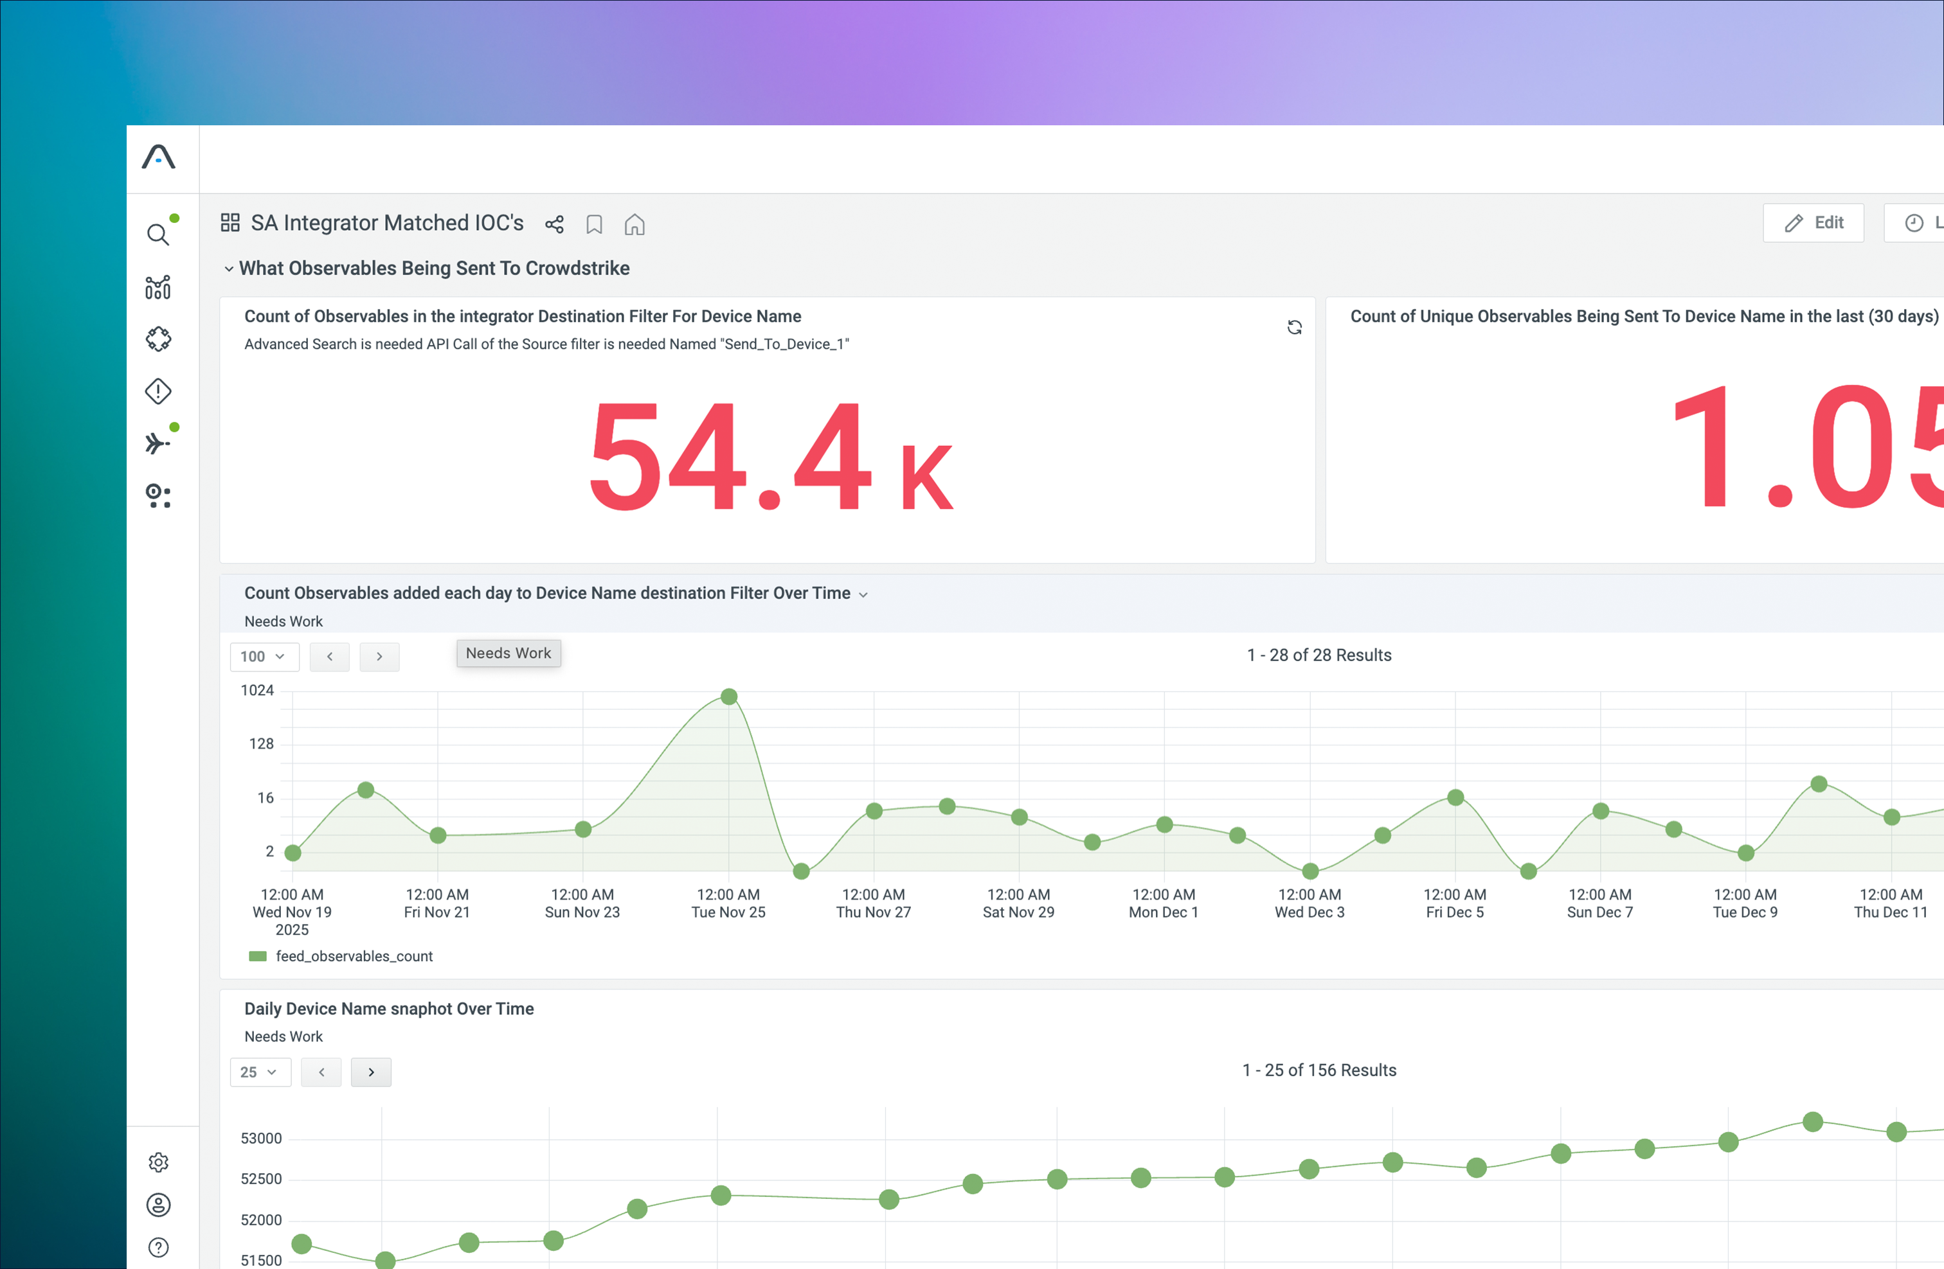Open the user profile icon
This screenshot has width=1944, height=1269.
(158, 1205)
